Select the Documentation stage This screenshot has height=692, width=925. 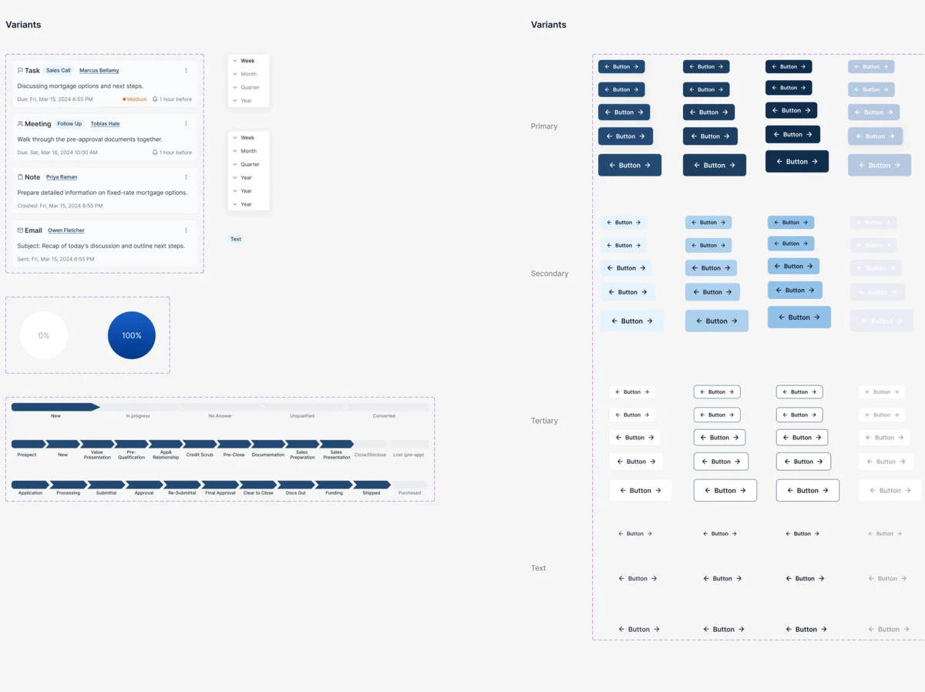pos(268,444)
